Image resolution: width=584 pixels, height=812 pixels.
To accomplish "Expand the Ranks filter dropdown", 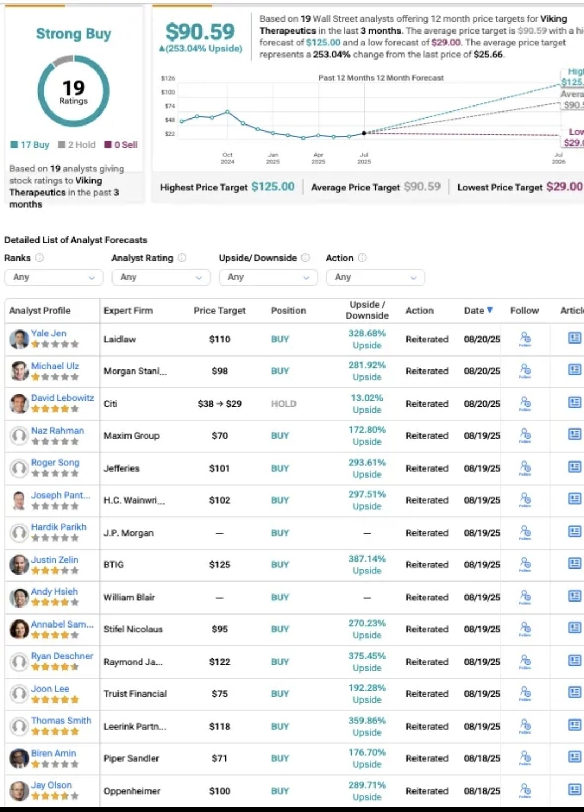I will [54, 277].
